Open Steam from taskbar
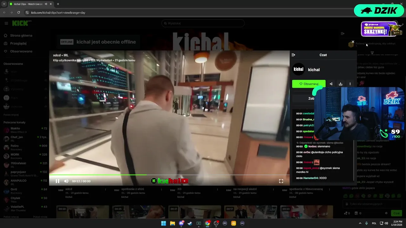The width and height of the screenshot is (406, 228). (190, 223)
